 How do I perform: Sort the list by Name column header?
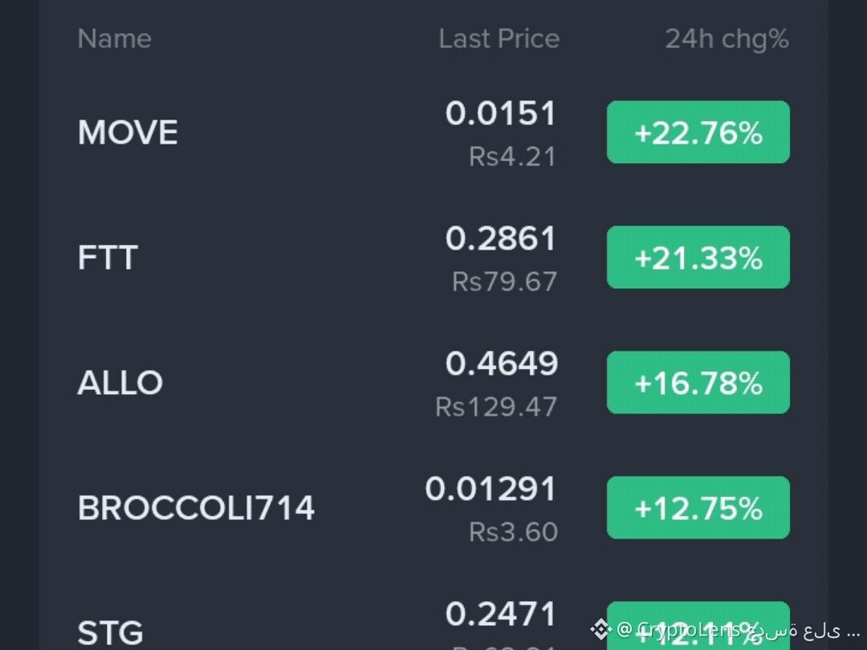point(115,39)
